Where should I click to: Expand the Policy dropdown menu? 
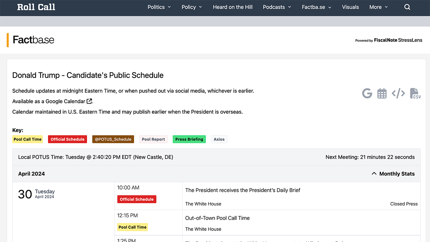pyautogui.click(x=192, y=7)
